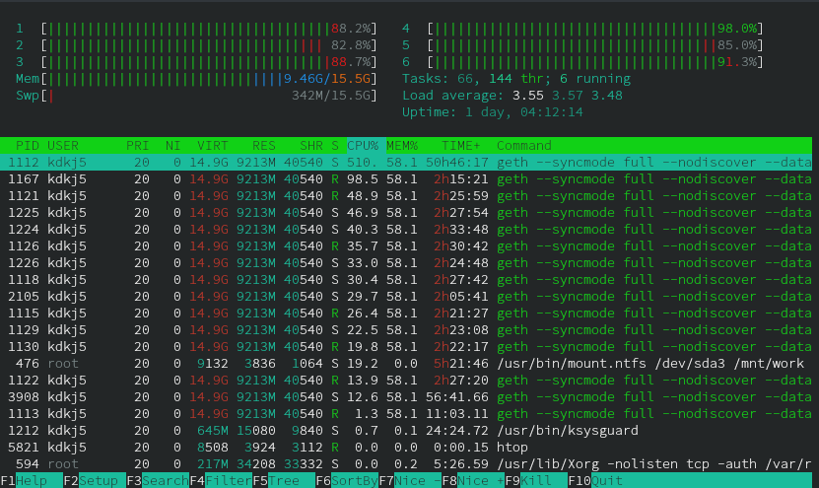Screen dimensions: 819x488
Task: Click the 510. CPU% value
Action: pyautogui.click(x=363, y=163)
